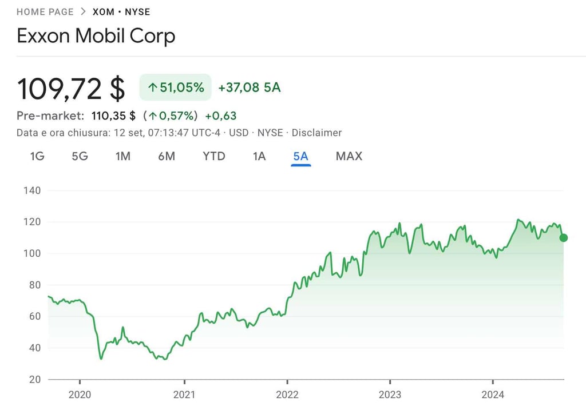
Task: Click the 2022 label on the chart axis
Action: point(288,395)
